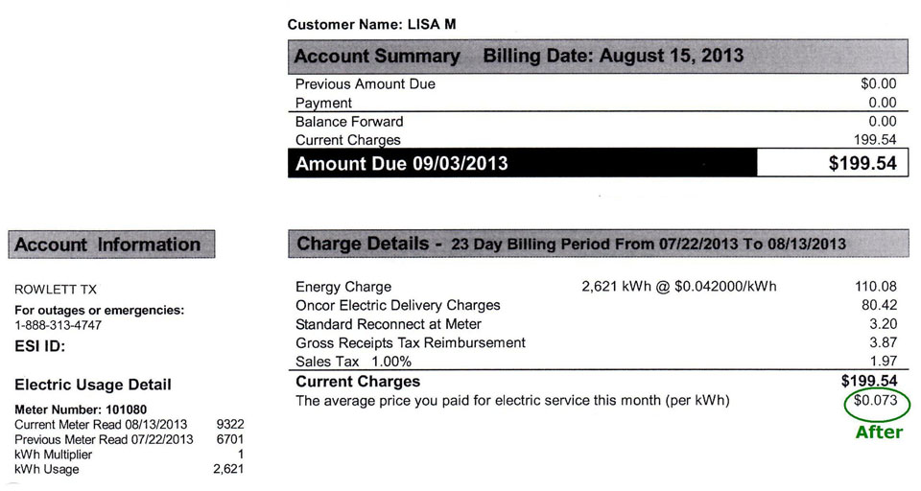Click the kWh Usage value 2,621

coord(228,469)
